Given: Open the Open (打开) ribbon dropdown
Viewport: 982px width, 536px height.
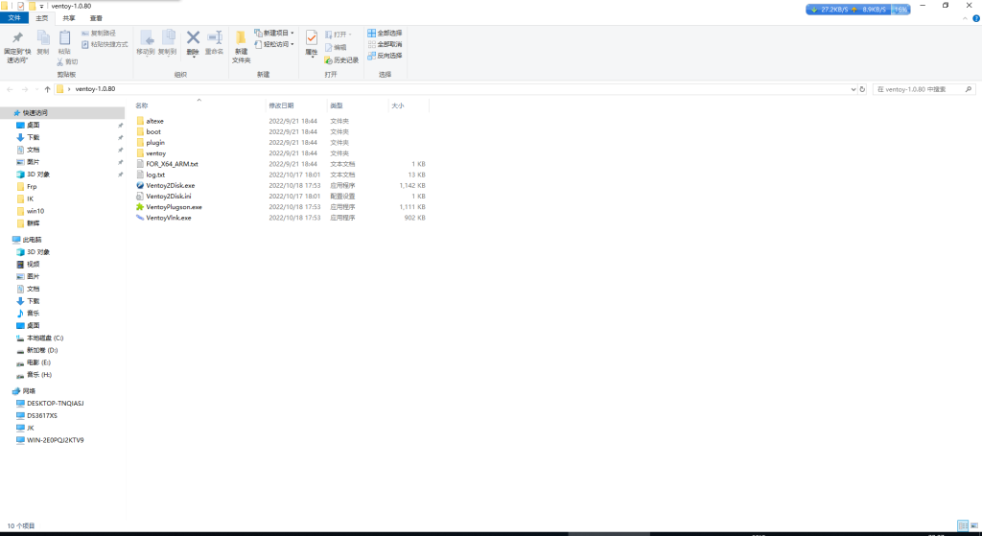Looking at the screenshot, I should click(x=339, y=35).
